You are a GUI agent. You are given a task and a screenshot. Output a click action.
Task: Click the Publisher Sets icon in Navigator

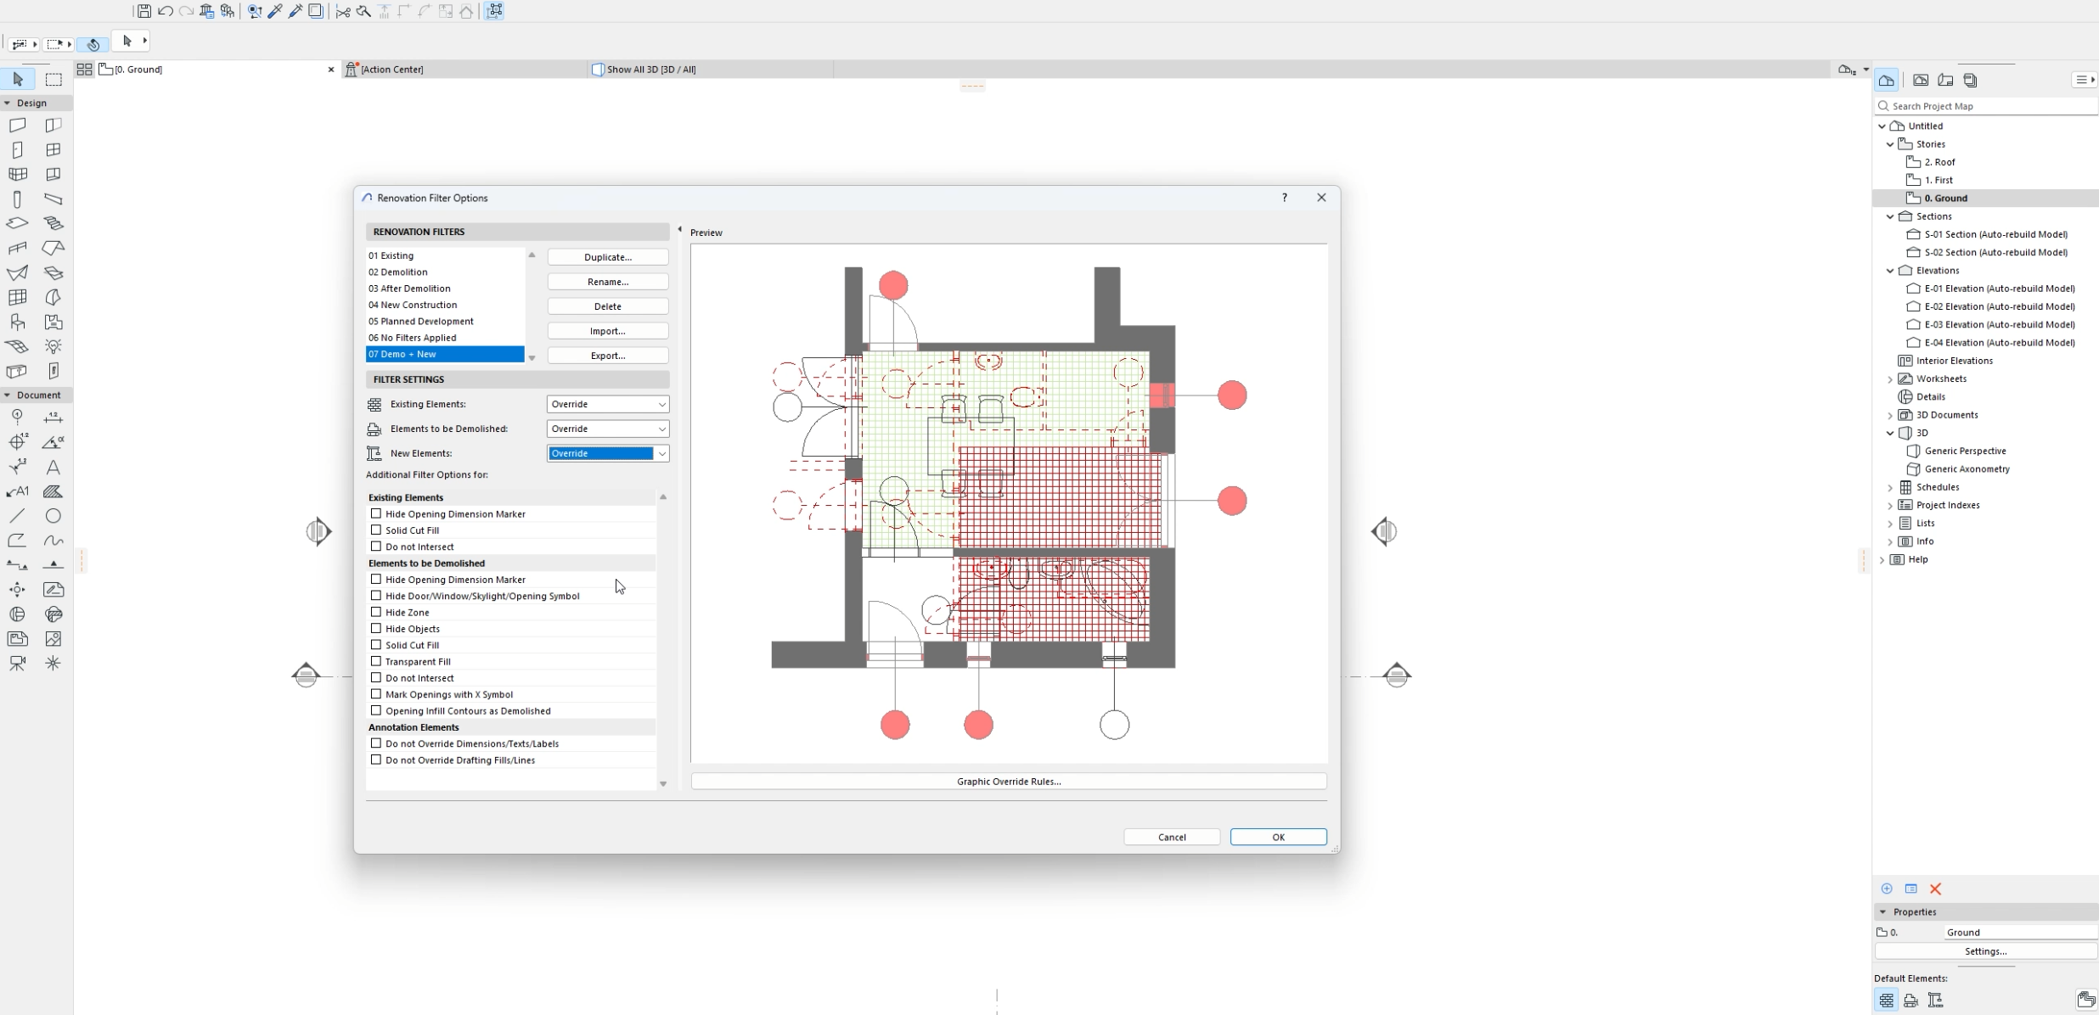pos(1971,80)
